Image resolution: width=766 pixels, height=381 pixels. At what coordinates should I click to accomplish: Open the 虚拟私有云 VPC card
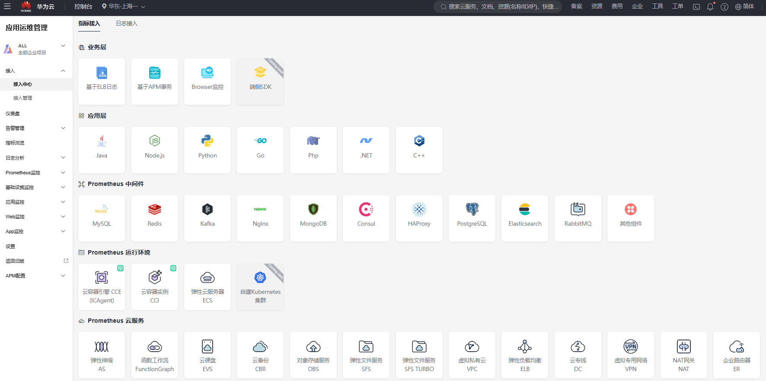coord(472,355)
